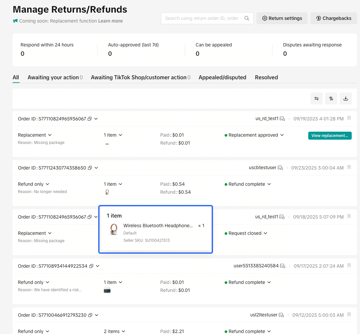Click the return order ID search field
This screenshot has height=334, width=360.
pos(202,18)
